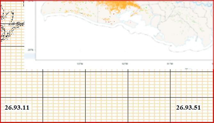214x123 pixels.
Task: Click the leftmost longitude label under the map
Action: (x=80, y=64)
